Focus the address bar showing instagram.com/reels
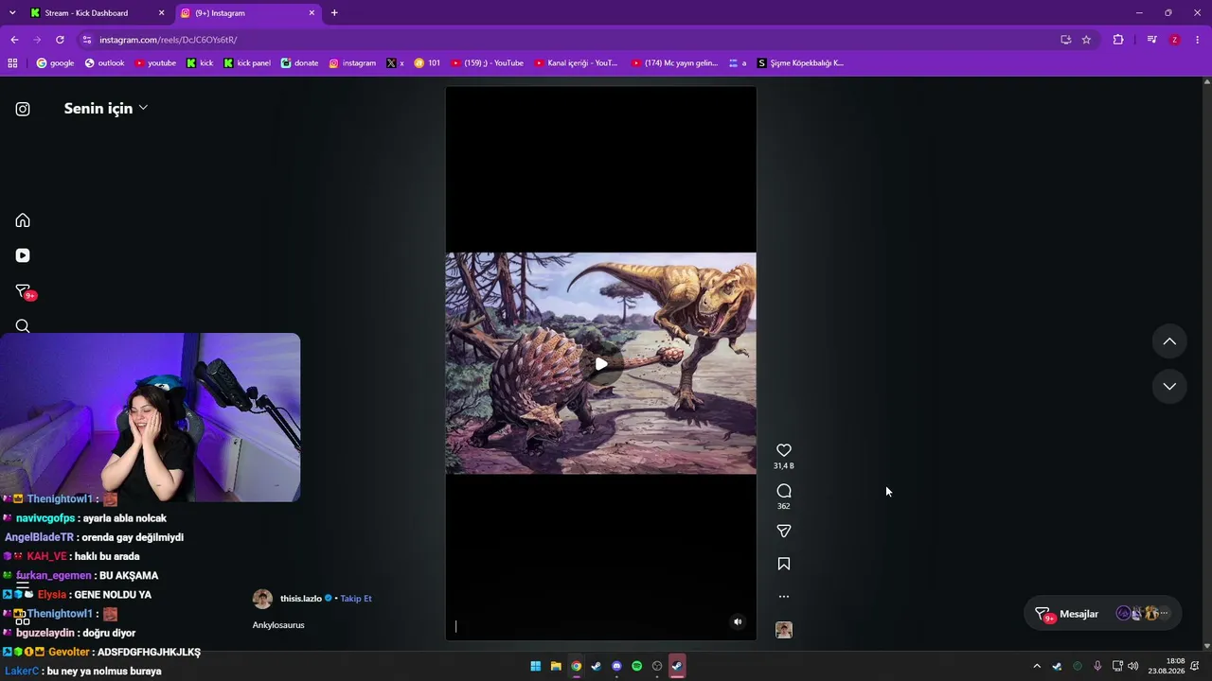1212x681 pixels. click(x=568, y=40)
